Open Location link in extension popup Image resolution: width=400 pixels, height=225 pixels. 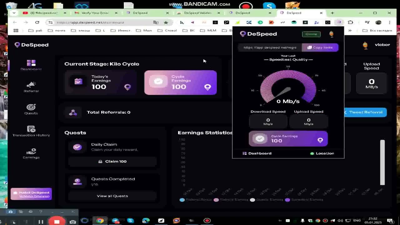322,153
